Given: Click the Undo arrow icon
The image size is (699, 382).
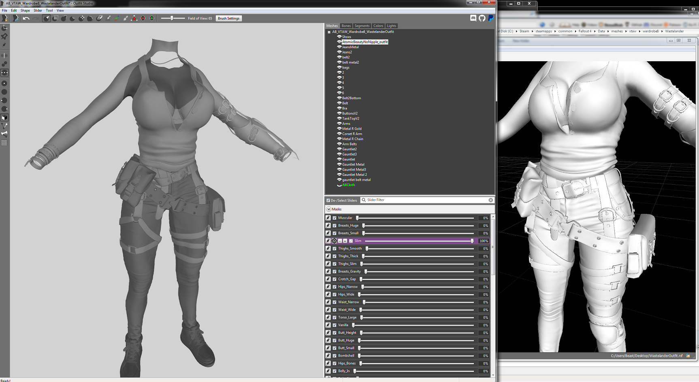Looking at the screenshot, I should [26, 18].
